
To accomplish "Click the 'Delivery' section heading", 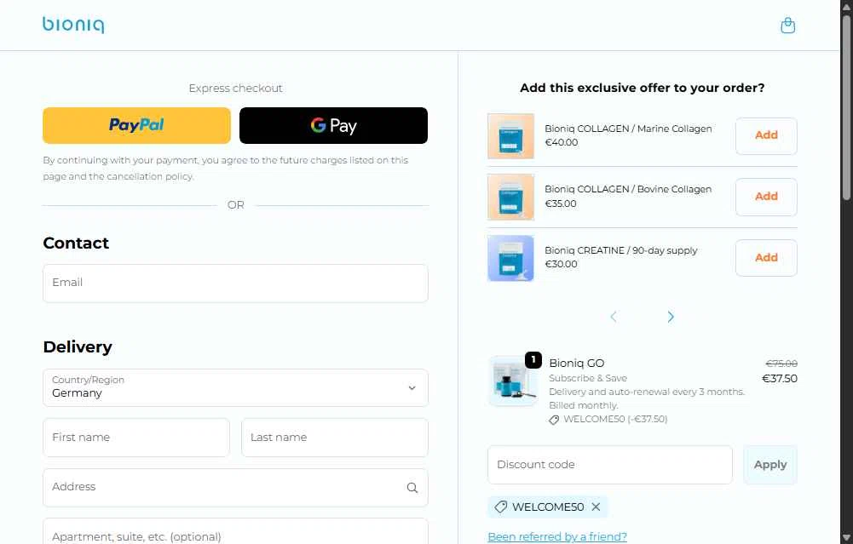I will point(78,346).
